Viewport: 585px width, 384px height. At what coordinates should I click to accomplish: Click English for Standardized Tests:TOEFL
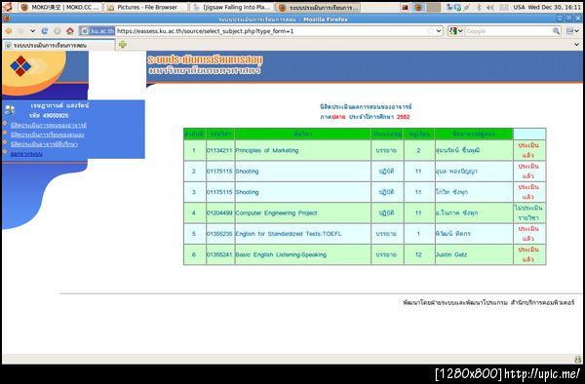(x=289, y=234)
